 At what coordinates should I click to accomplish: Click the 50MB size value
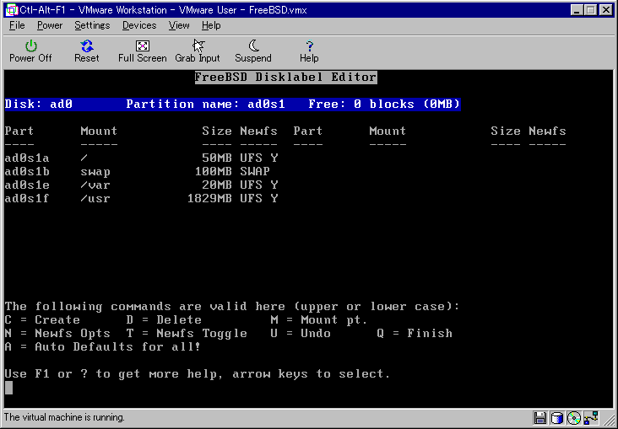tap(217, 158)
